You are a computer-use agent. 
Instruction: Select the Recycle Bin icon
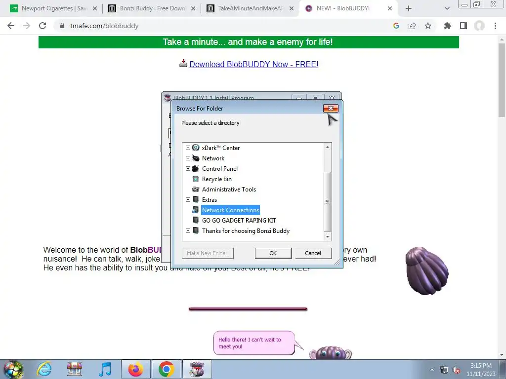(x=196, y=179)
